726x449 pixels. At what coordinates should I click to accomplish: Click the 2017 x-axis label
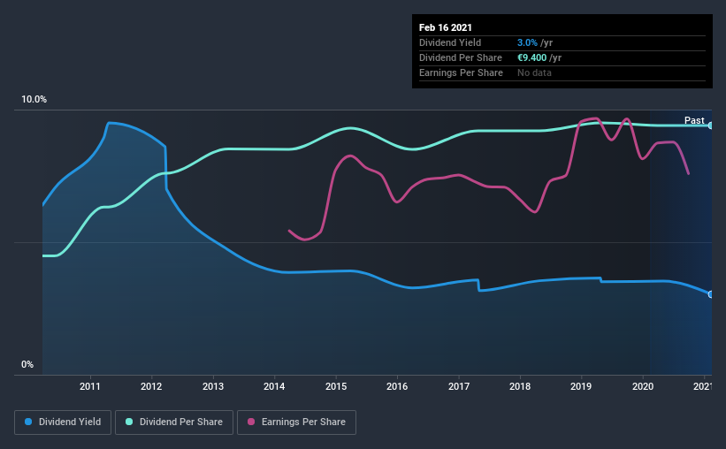tap(459, 386)
